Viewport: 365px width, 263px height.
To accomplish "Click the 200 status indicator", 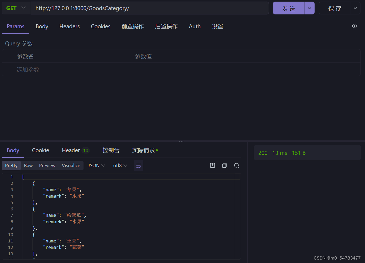I will [x=263, y=153].
